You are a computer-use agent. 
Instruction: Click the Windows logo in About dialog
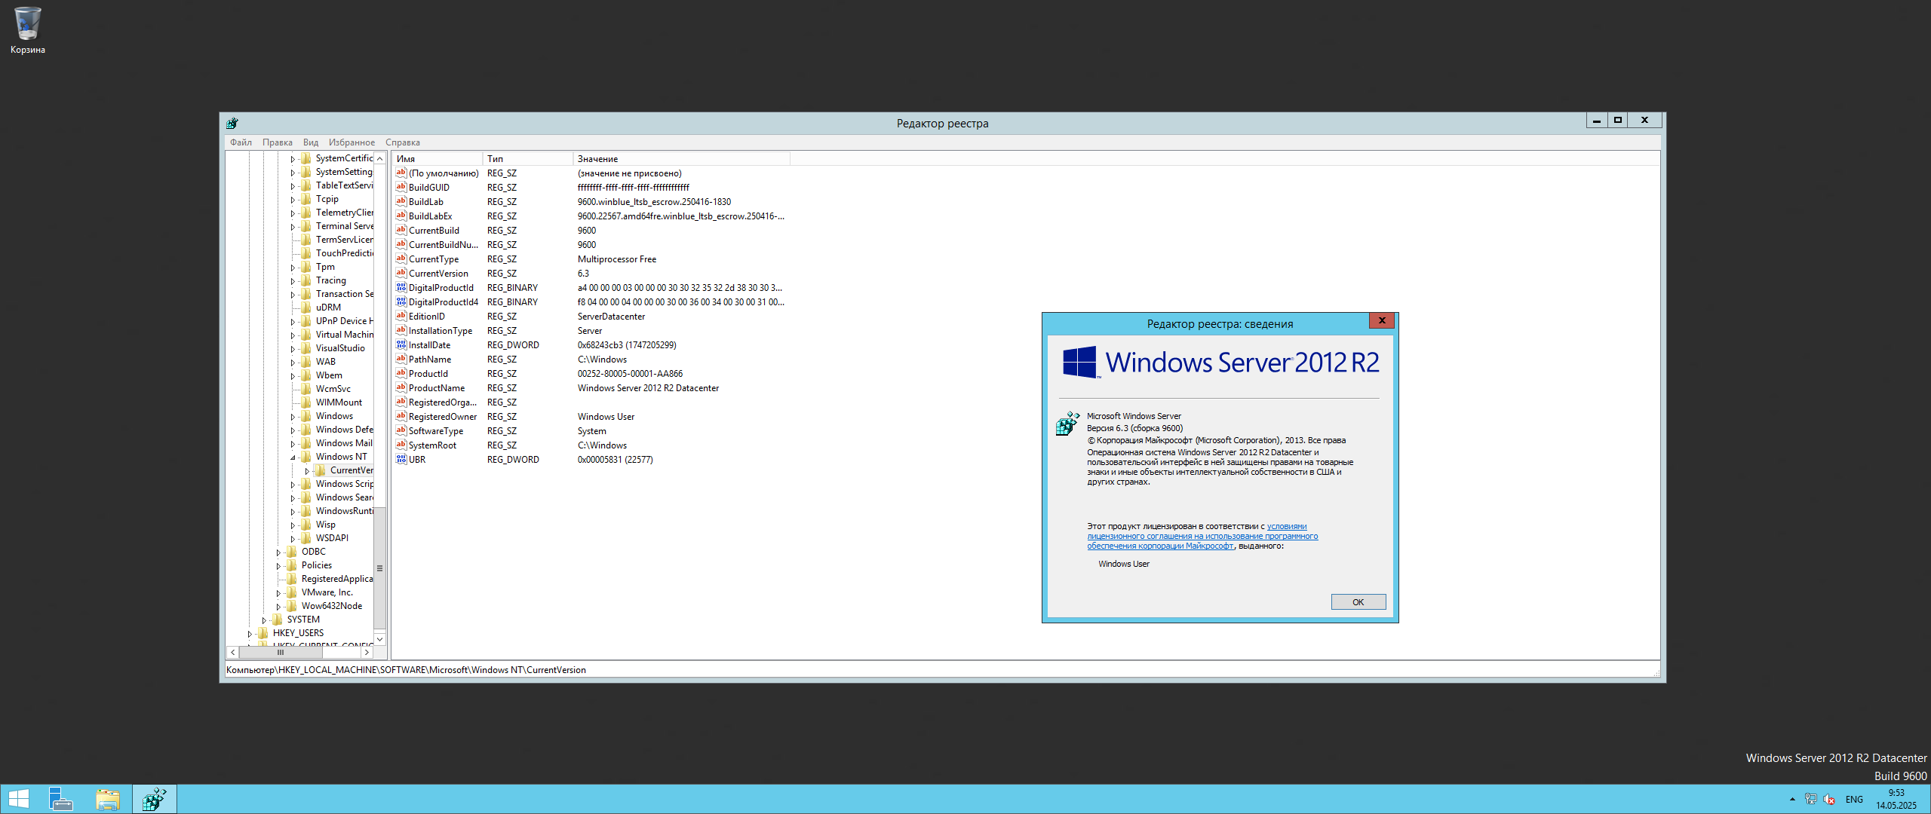click(x=1079, y=363)
